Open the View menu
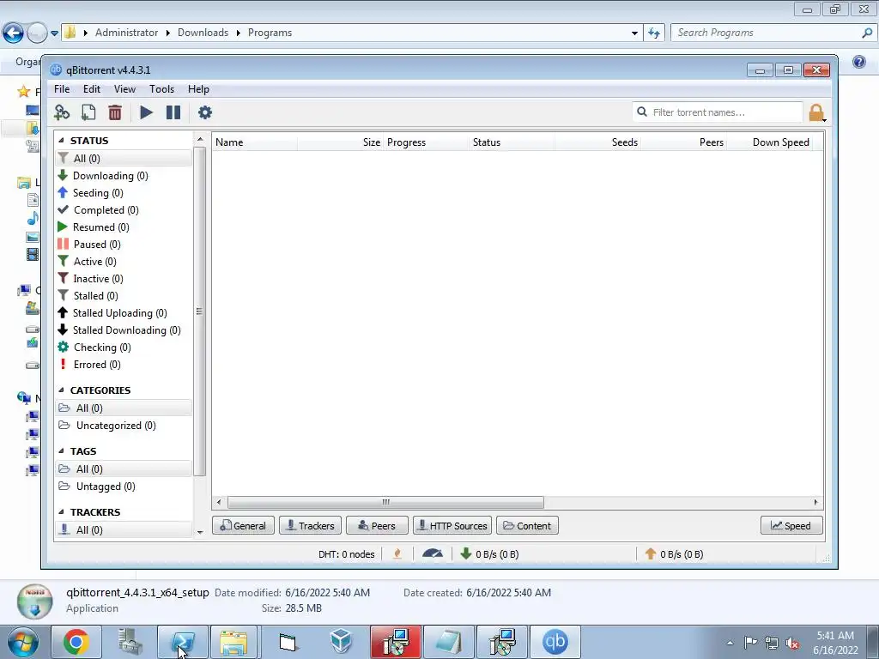 click(124, 89)
